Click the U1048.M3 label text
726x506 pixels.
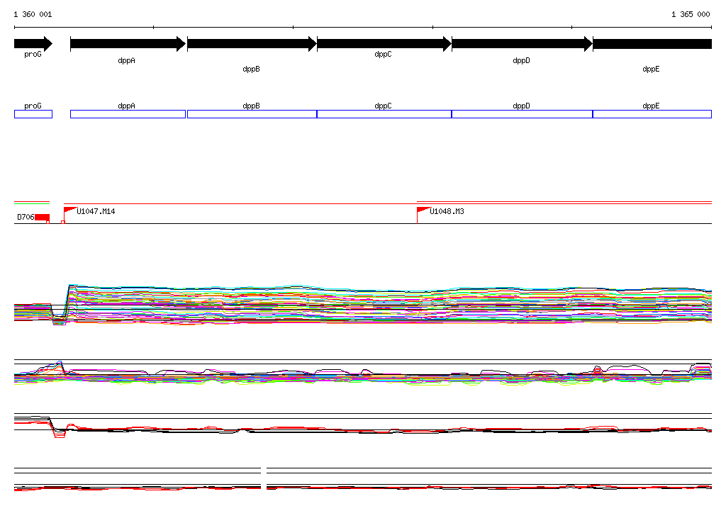tap(447, 212)
